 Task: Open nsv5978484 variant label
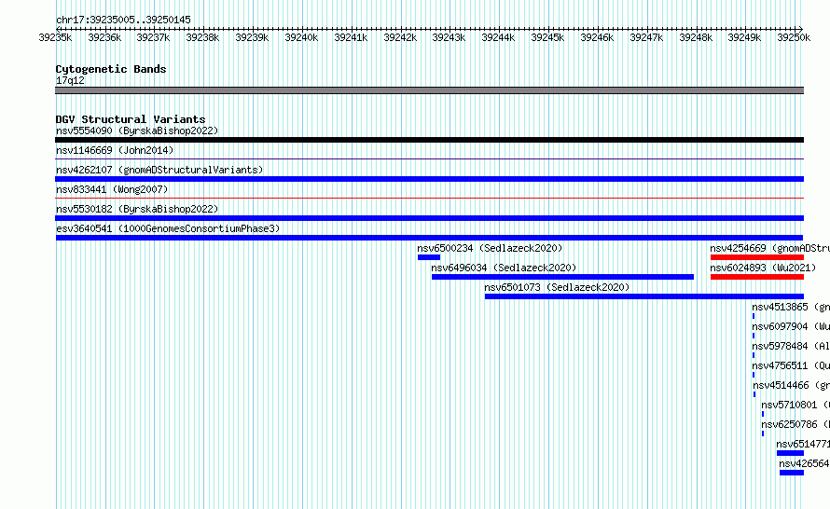(791, 346)
